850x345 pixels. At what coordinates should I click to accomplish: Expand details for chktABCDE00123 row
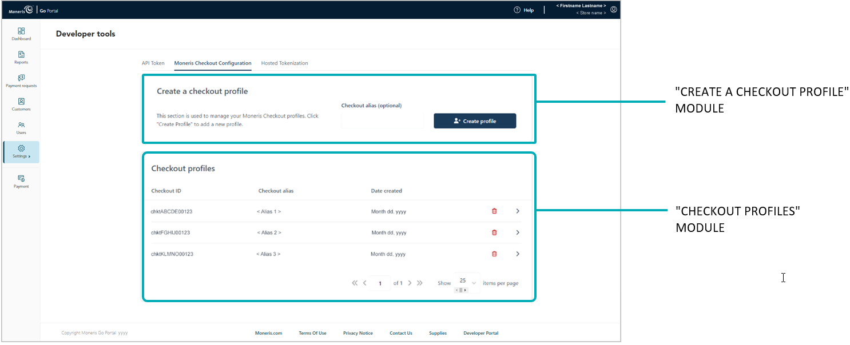518,211
